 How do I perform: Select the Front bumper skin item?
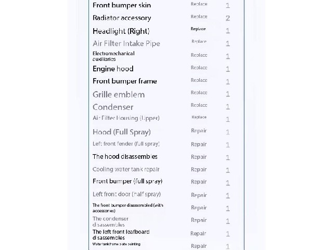pyautogui.click(x=122, y=5)
